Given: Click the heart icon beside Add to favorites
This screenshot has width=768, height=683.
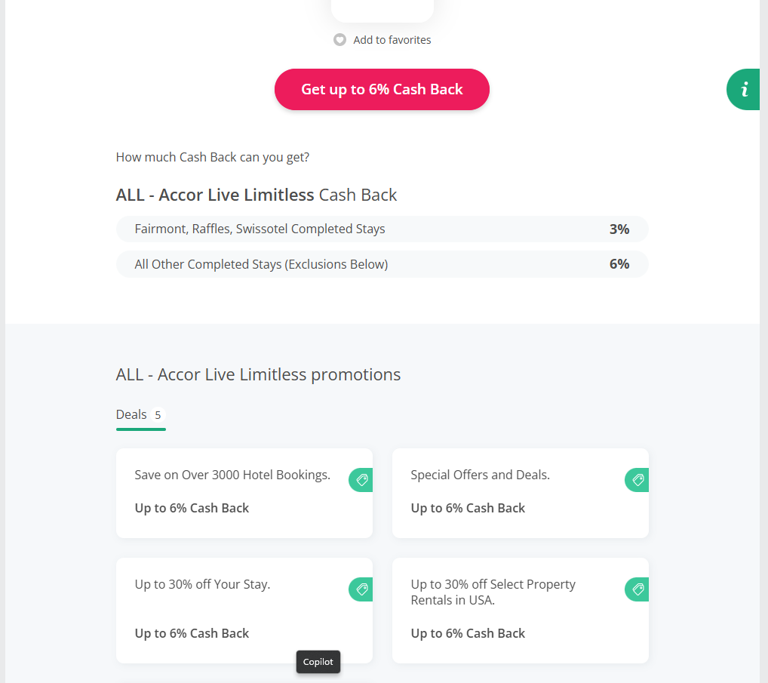Looking at the screenshot, I should point(339,40).
